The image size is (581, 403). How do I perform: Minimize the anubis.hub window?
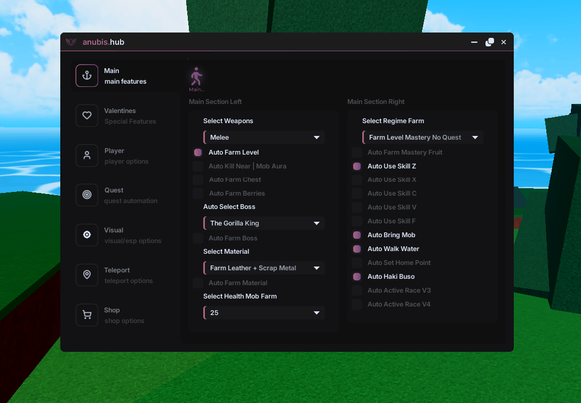(474, 42)
